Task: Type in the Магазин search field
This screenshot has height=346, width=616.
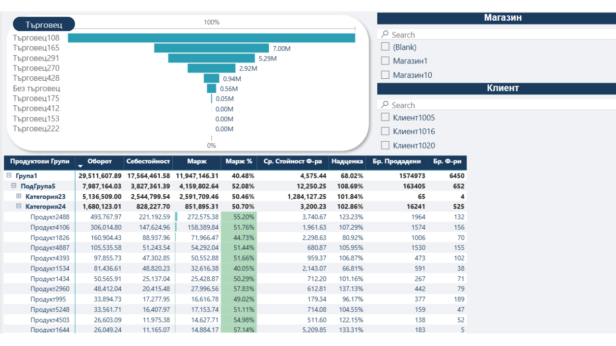Action: (500, 35)
